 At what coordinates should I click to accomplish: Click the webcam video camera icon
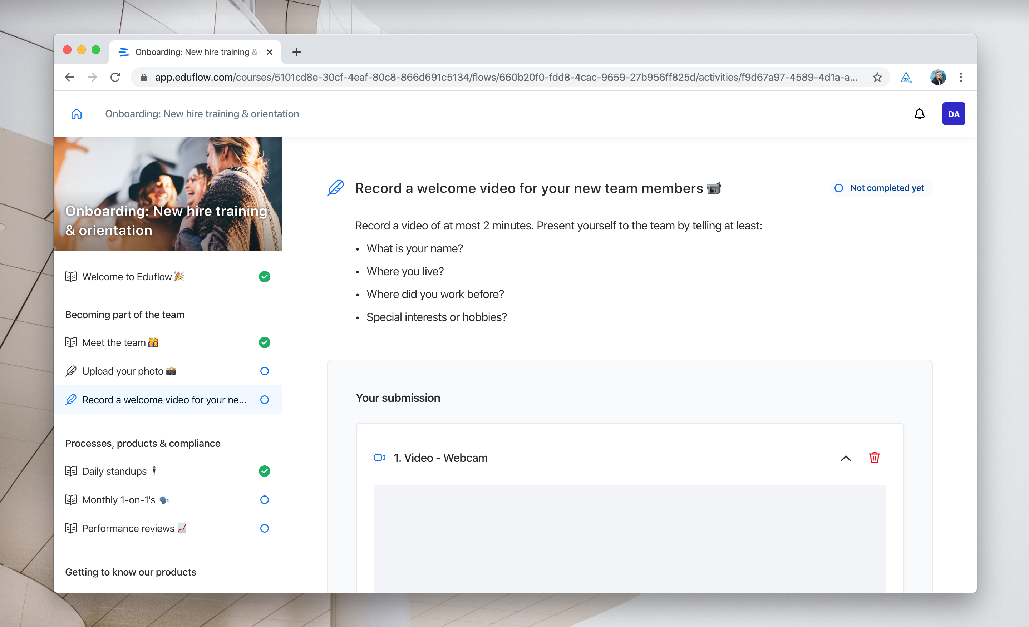coord(379,458)
